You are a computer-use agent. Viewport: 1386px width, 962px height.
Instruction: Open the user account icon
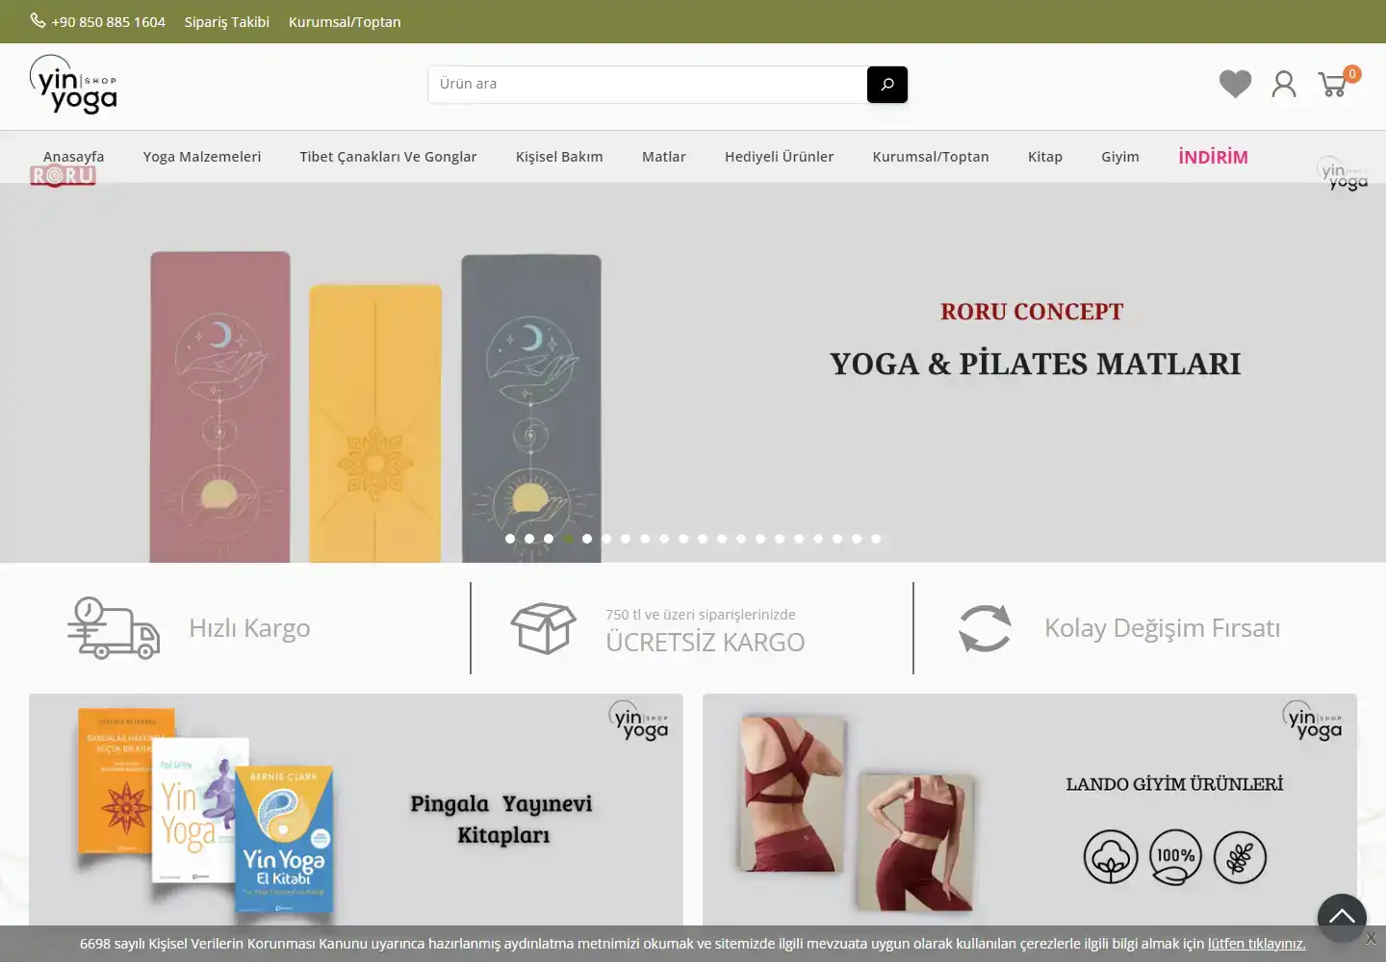click(x=1284, y=84)
